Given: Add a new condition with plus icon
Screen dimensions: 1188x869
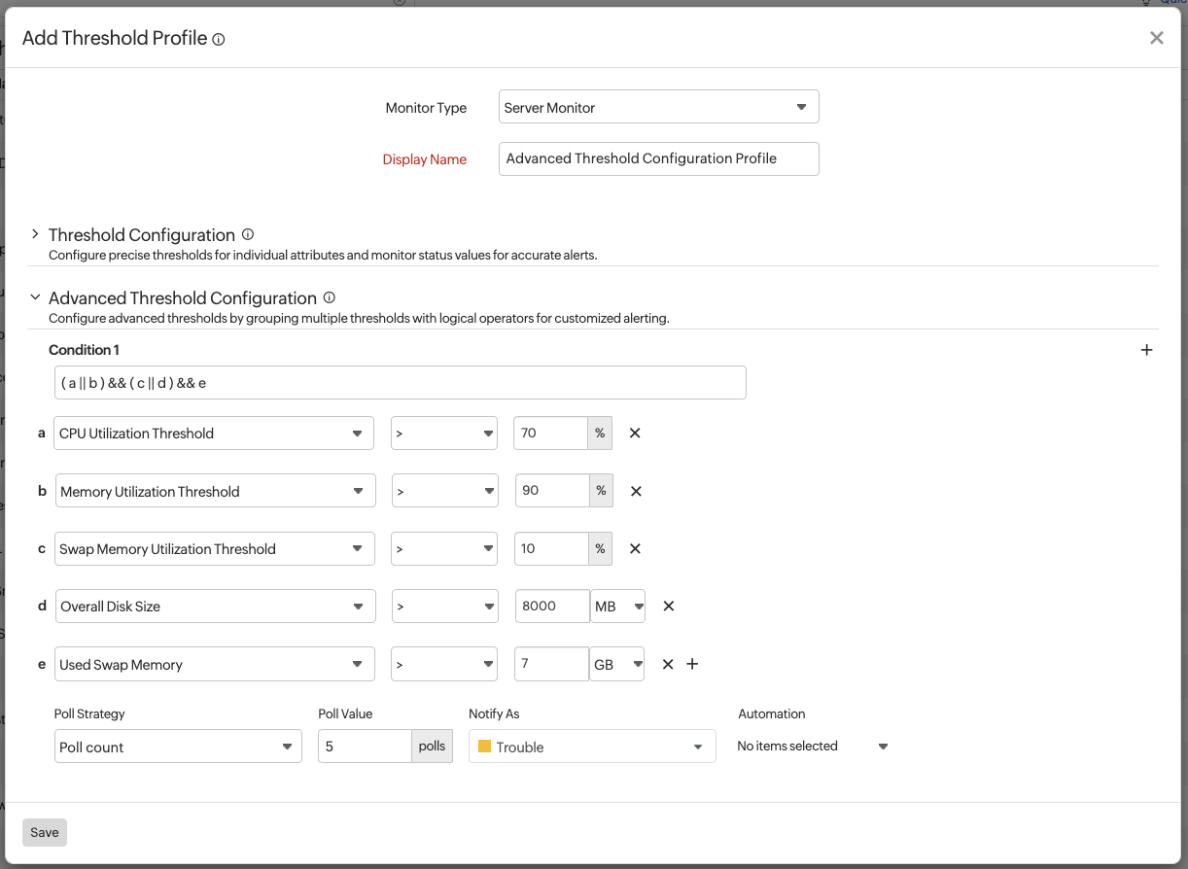Looking at the screenshot, I should (1146, 350).
